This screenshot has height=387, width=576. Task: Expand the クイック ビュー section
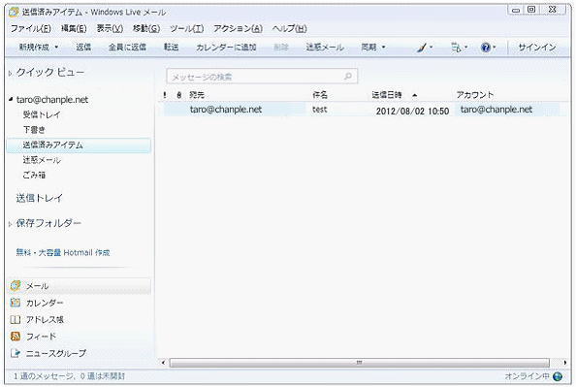11,73
